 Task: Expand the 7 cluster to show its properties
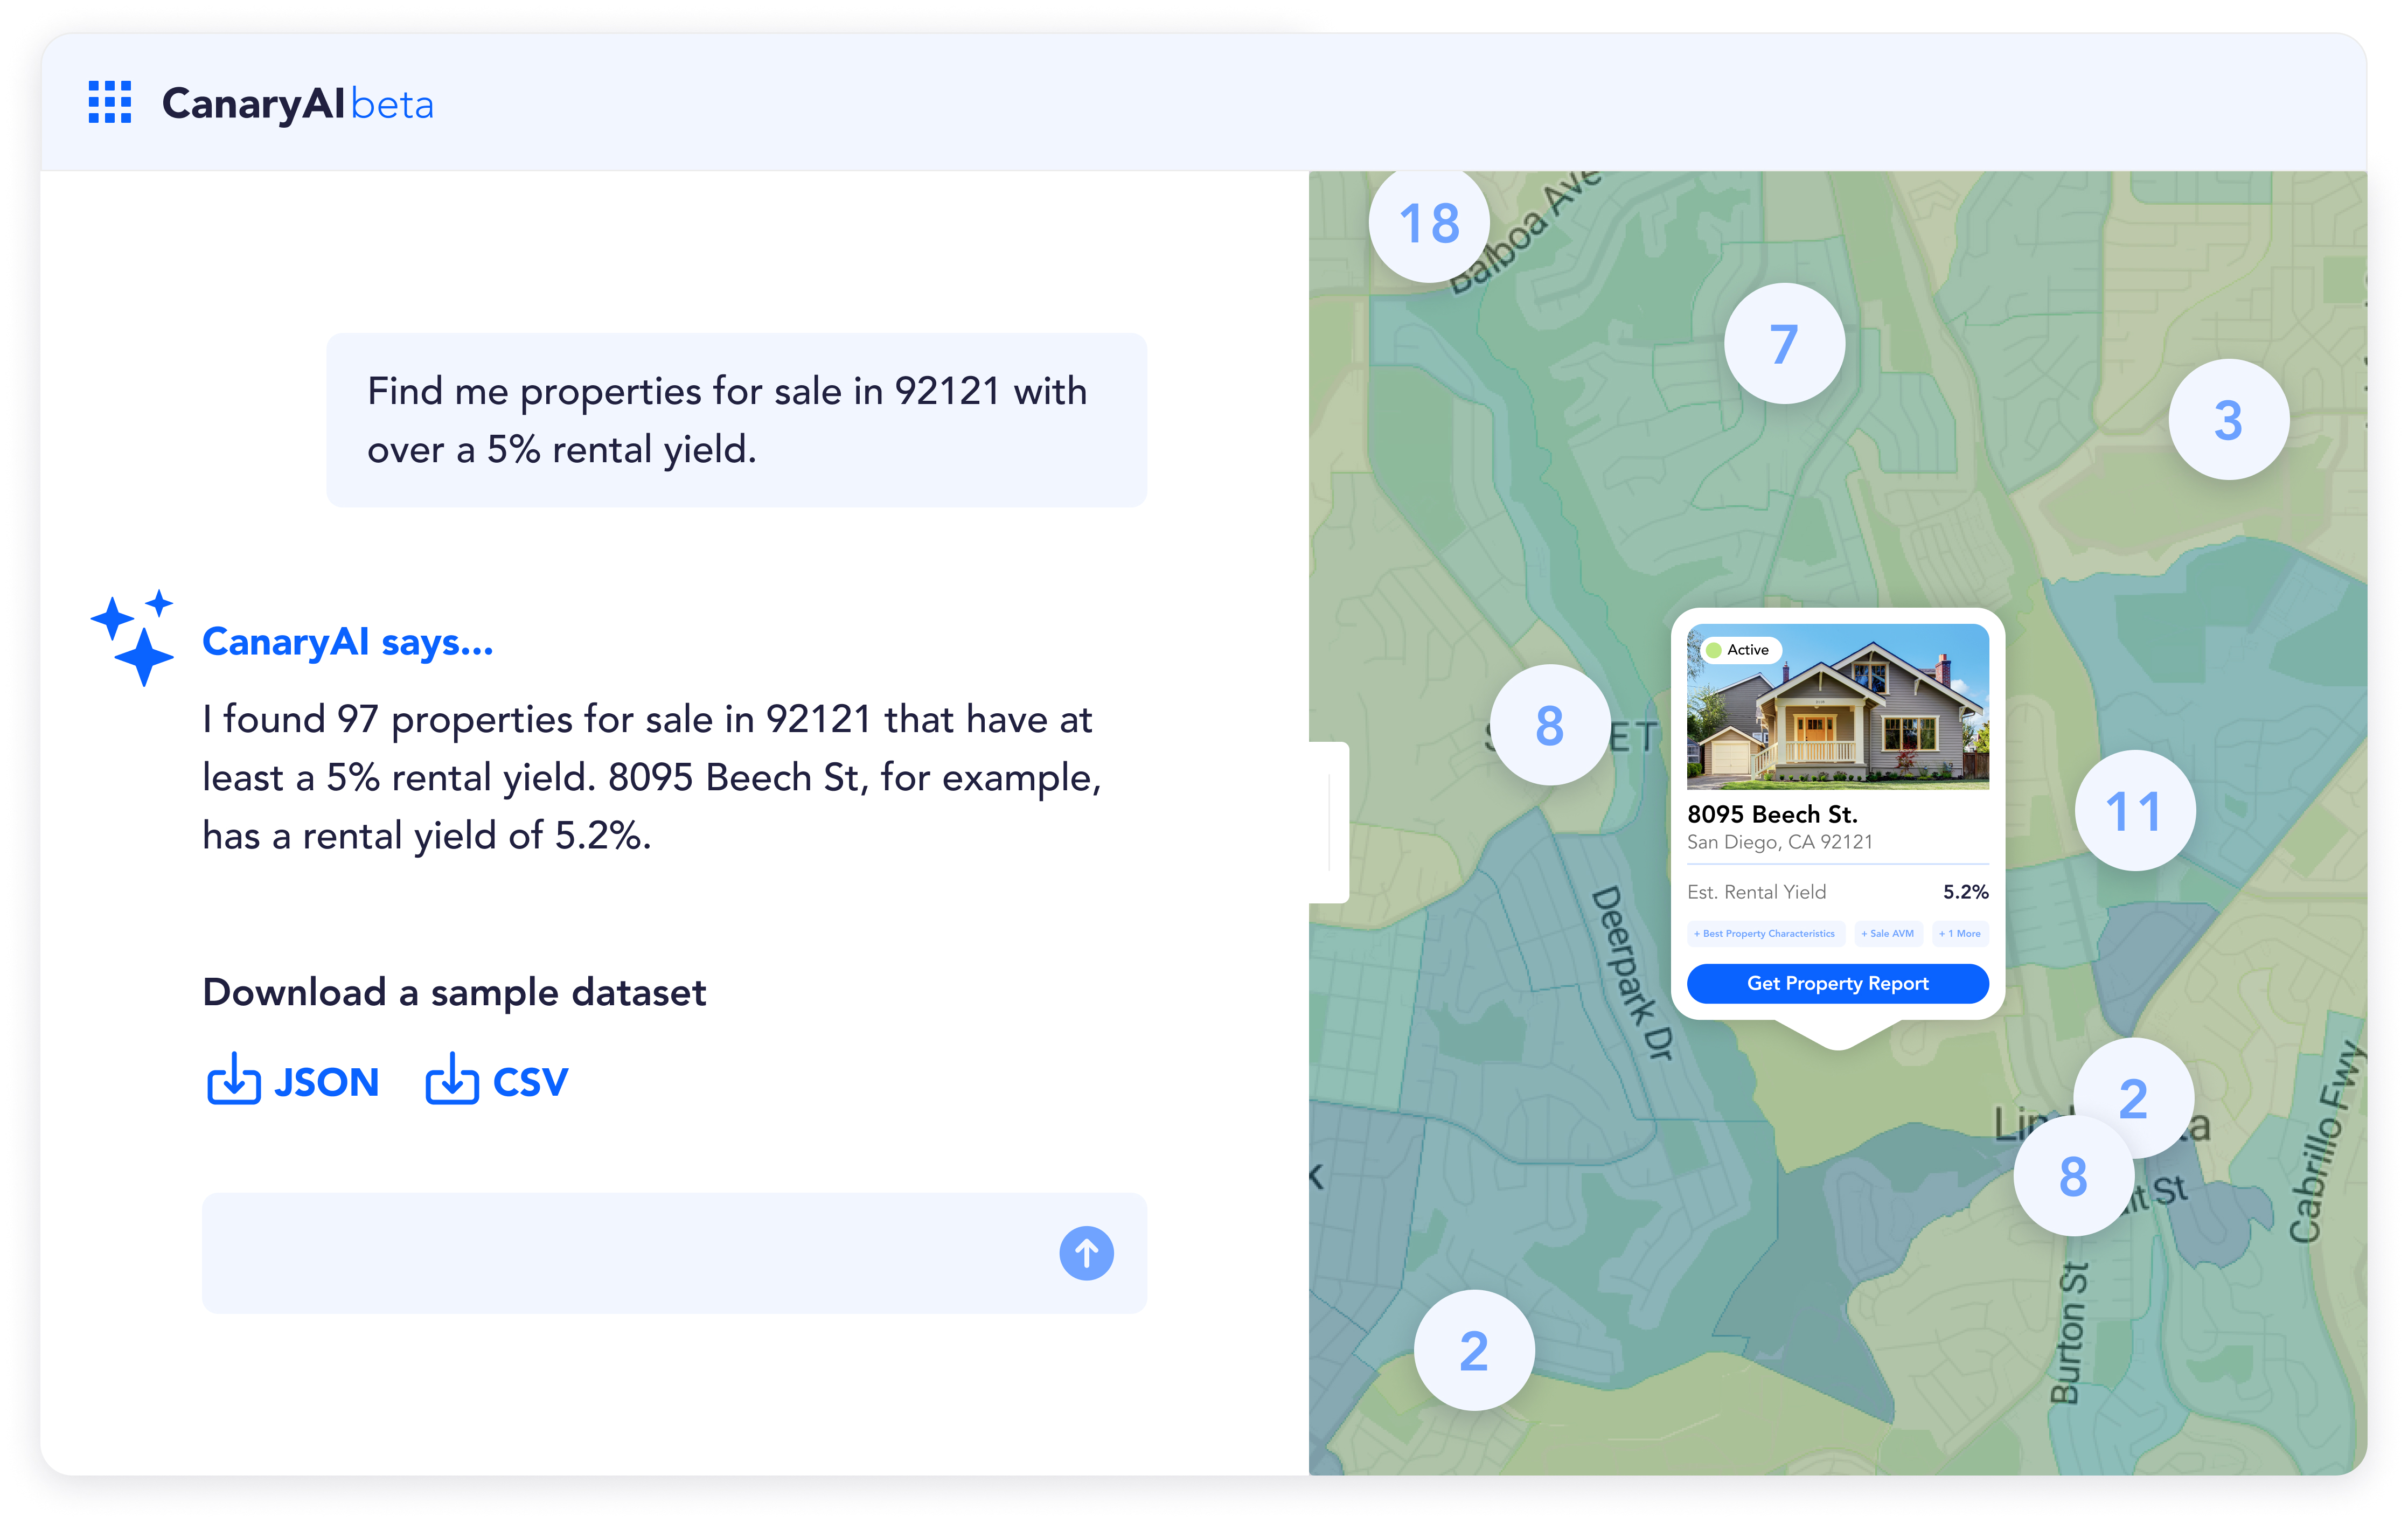1784,343
